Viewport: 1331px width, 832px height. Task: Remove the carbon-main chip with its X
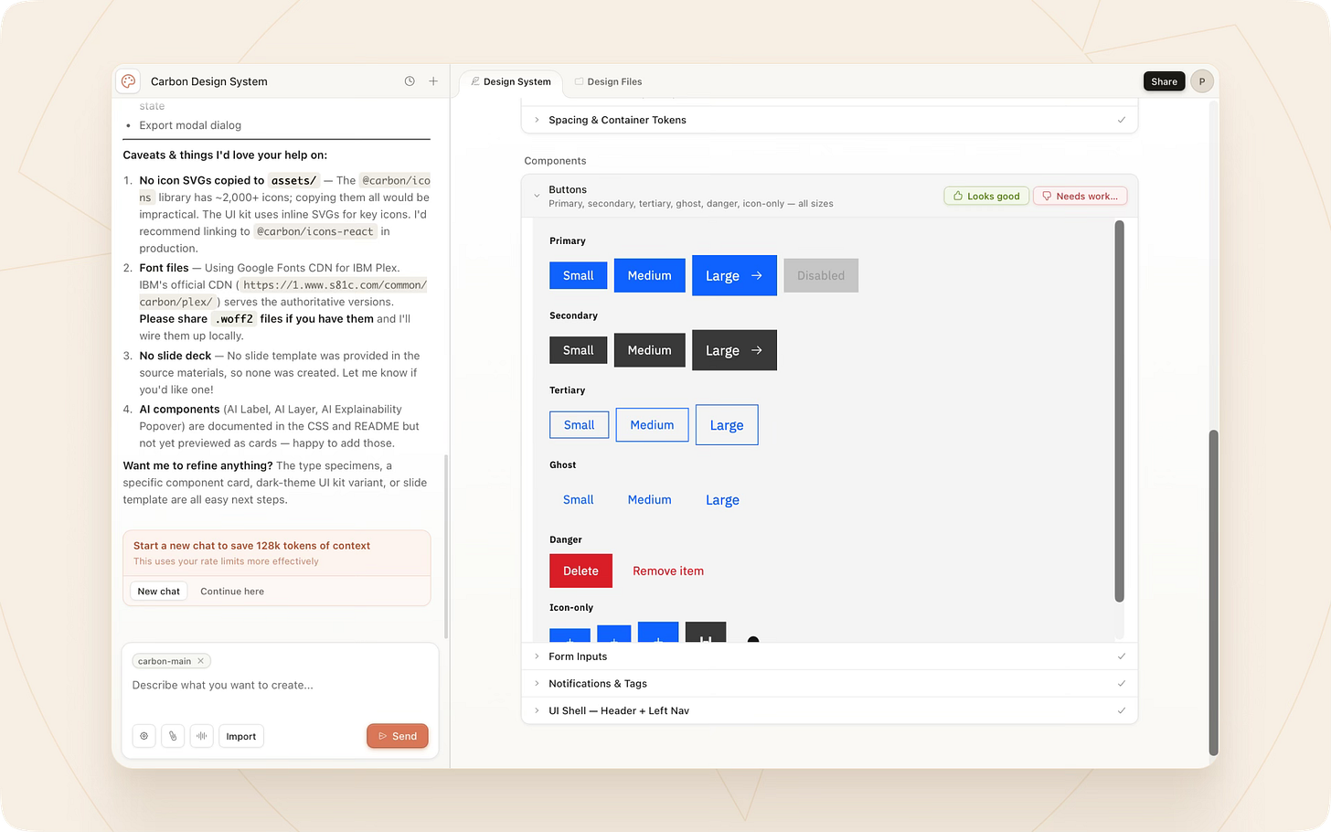click(201, 661)
